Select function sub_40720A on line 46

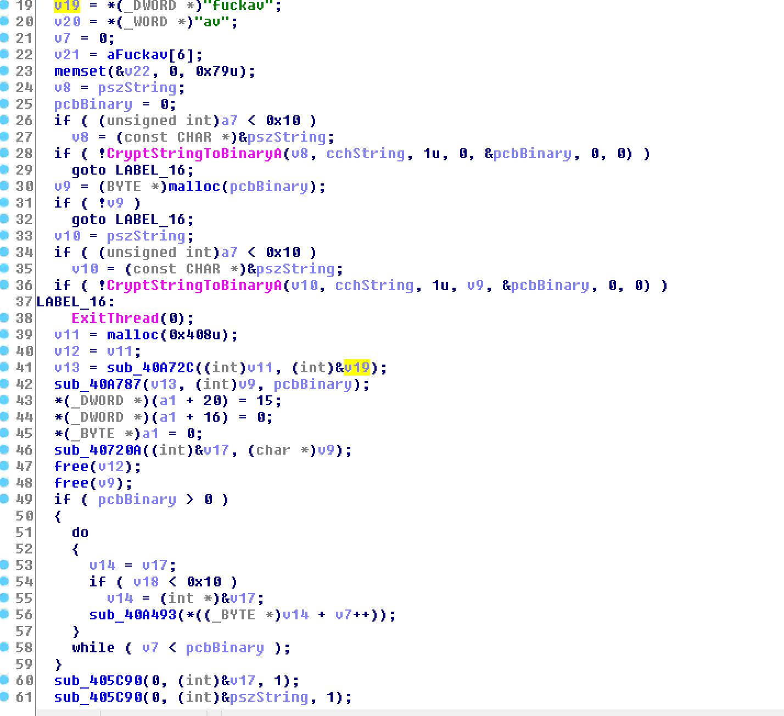coord(98,450)
